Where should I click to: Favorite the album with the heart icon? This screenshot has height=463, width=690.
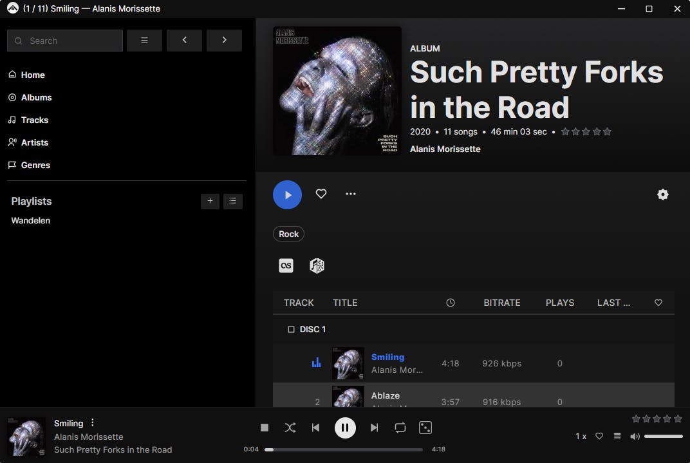click(321, 194)
